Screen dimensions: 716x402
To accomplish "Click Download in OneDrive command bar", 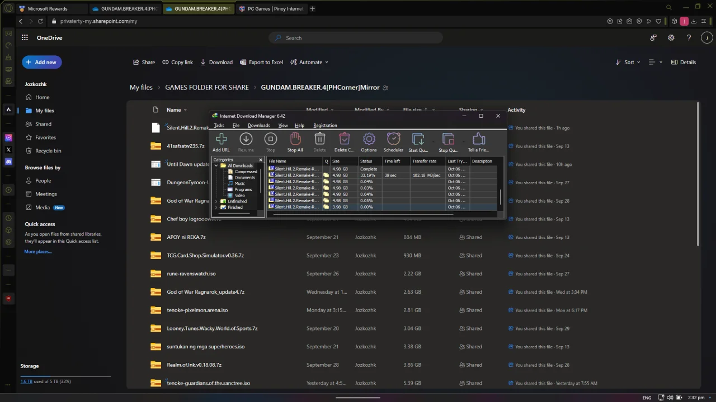I will coord(216,62).
